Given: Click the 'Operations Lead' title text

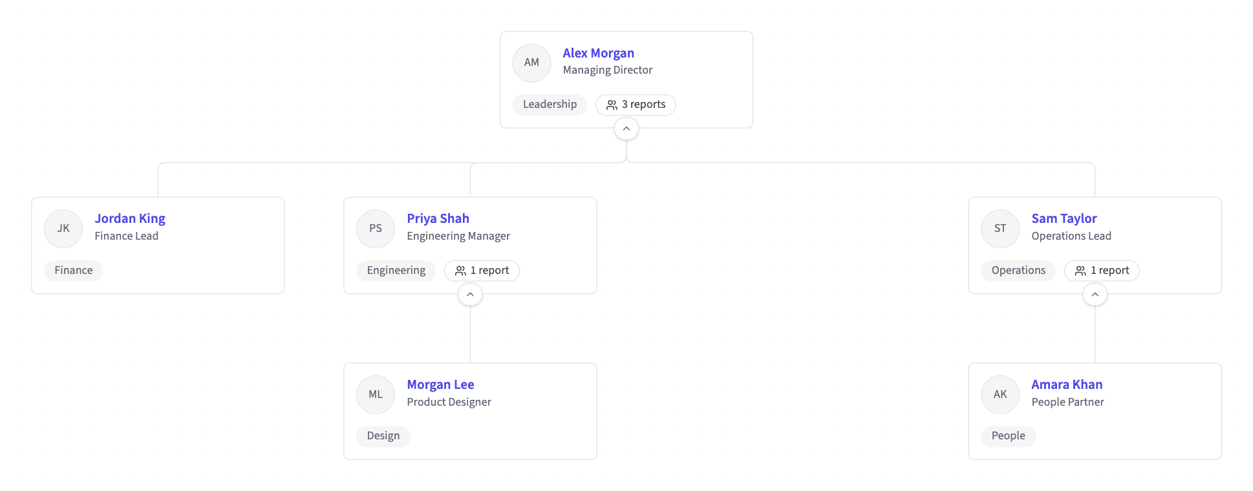Looking at the screenshot, I should point(1071,236).
